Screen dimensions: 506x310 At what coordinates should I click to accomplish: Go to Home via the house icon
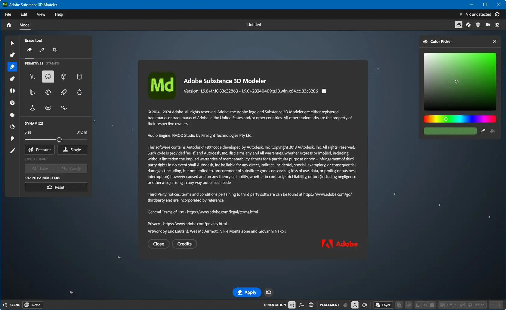[9, 25]
